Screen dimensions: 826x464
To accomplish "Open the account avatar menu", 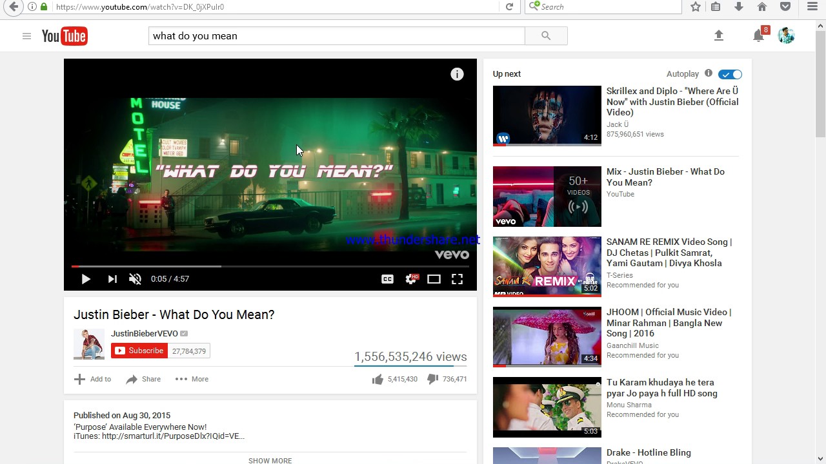I will pos(786,35).
